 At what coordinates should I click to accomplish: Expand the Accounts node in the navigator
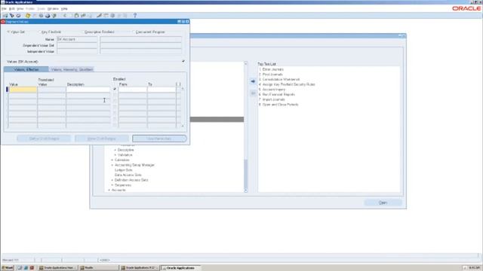[109, 190]
